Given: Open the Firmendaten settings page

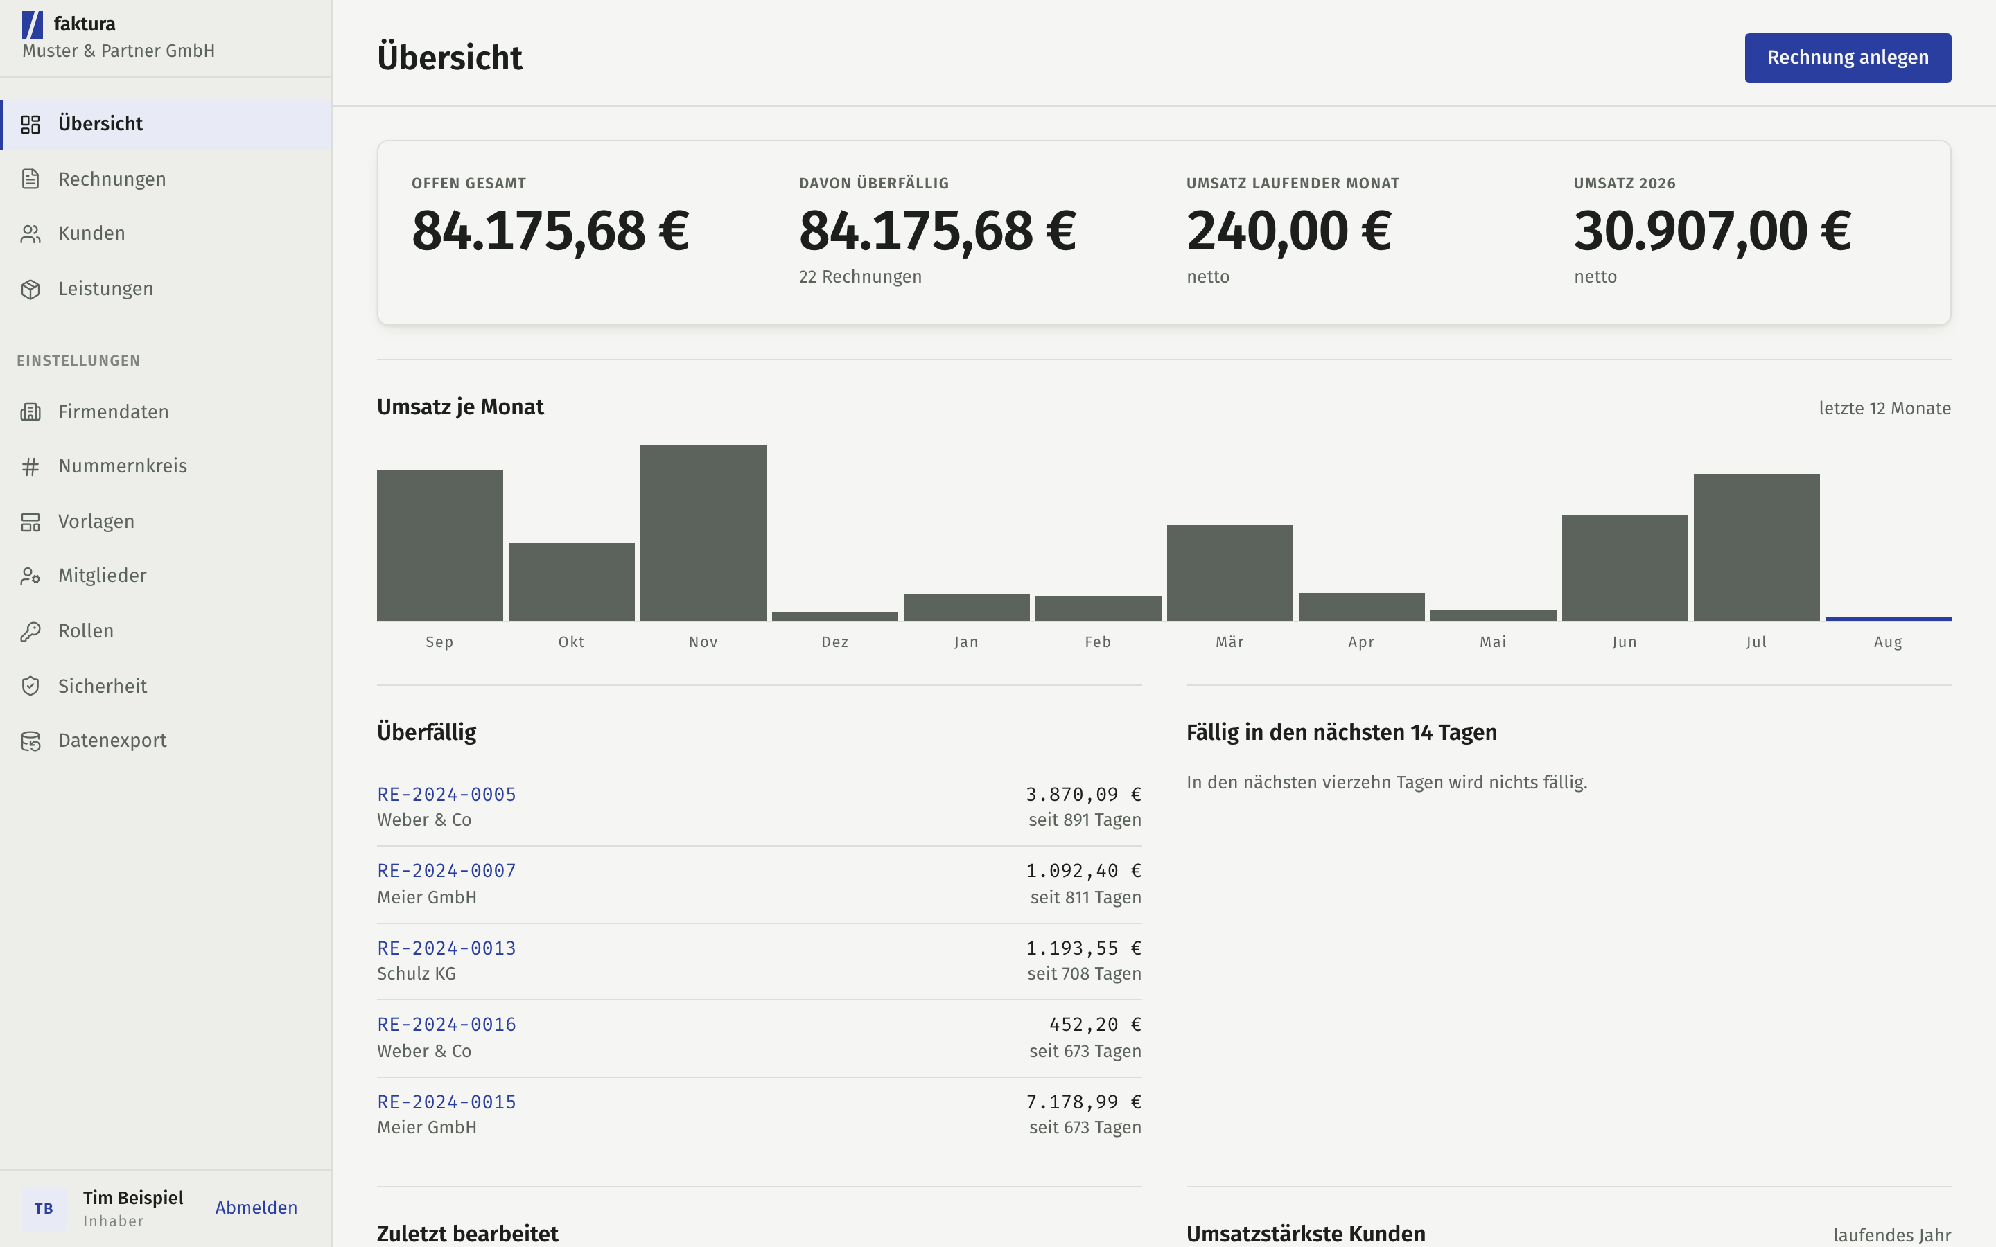Looking at the screenshot, I should tap(166, 412).
